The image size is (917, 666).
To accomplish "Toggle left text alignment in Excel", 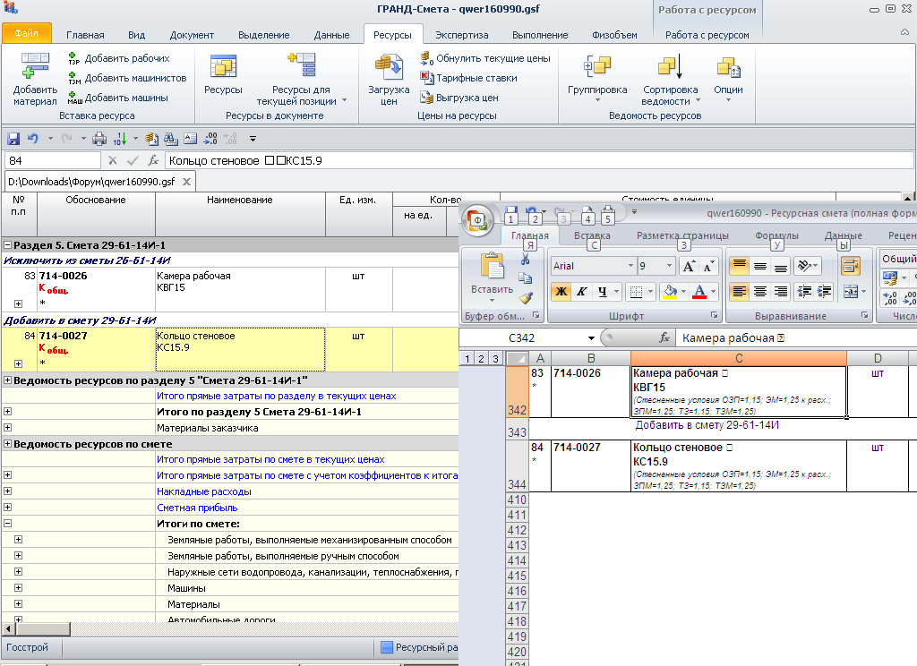I will pos(738,292).
